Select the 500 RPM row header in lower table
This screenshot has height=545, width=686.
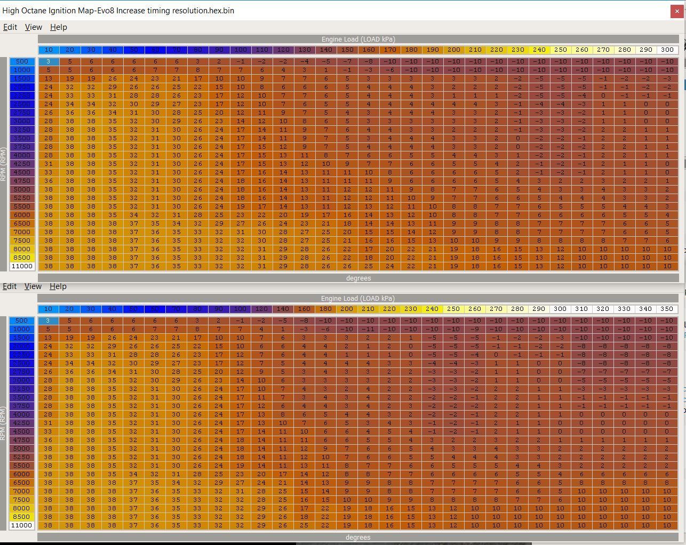pos(22,320)
